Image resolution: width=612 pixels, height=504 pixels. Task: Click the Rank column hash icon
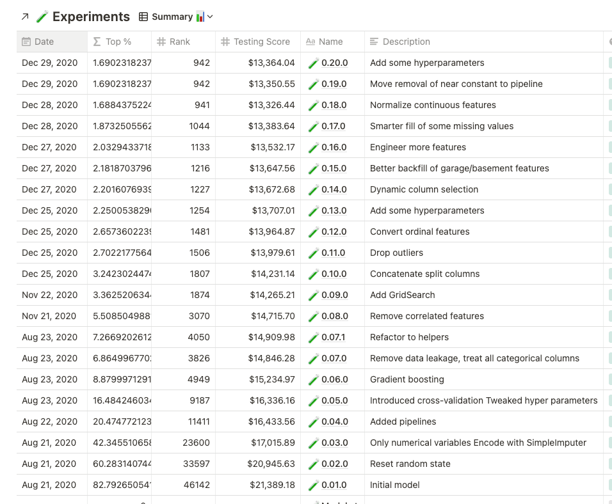click(161, 42)
